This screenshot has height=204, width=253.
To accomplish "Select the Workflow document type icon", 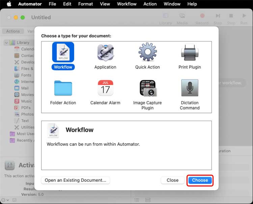I will tap(63, 52).
